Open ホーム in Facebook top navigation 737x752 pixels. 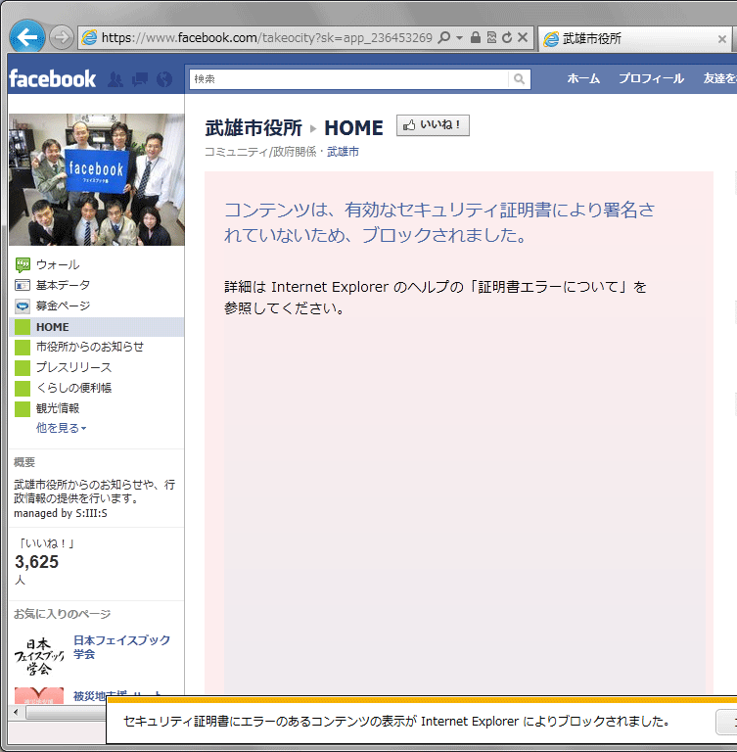583,79
